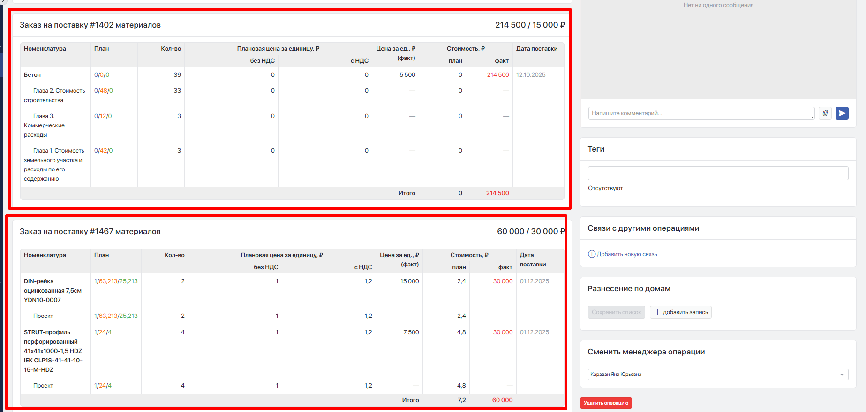Click the plan value 0/48/0
866x412 pixels.
[104, 91]
